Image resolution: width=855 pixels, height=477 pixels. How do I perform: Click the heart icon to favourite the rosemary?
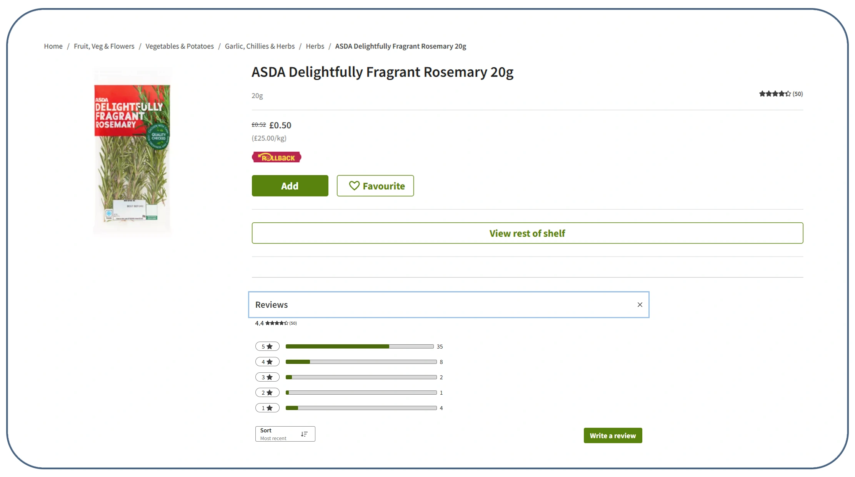click(x=355, y=186)
